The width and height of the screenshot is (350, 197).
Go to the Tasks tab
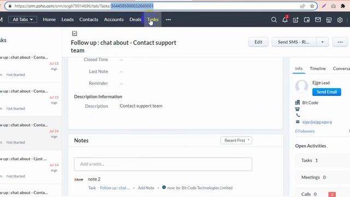[x=153, y=20]
